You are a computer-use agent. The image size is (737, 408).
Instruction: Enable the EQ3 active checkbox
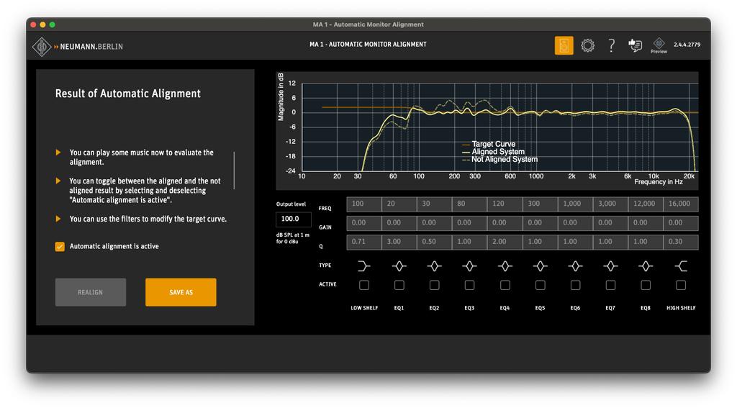tap(469, 285)
